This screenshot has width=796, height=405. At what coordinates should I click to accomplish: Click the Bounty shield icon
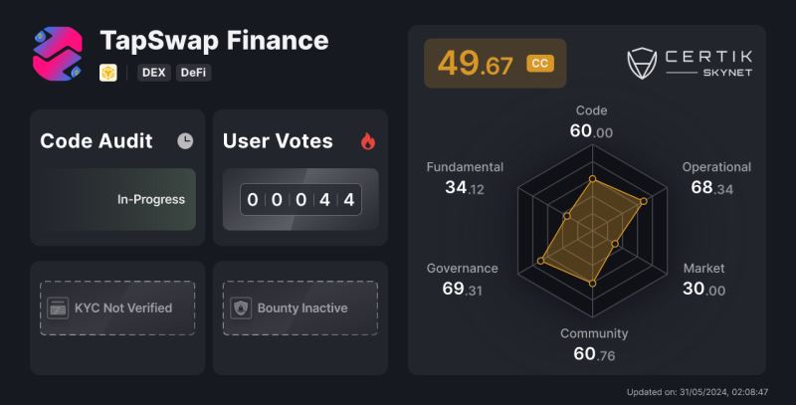(241, 307)
